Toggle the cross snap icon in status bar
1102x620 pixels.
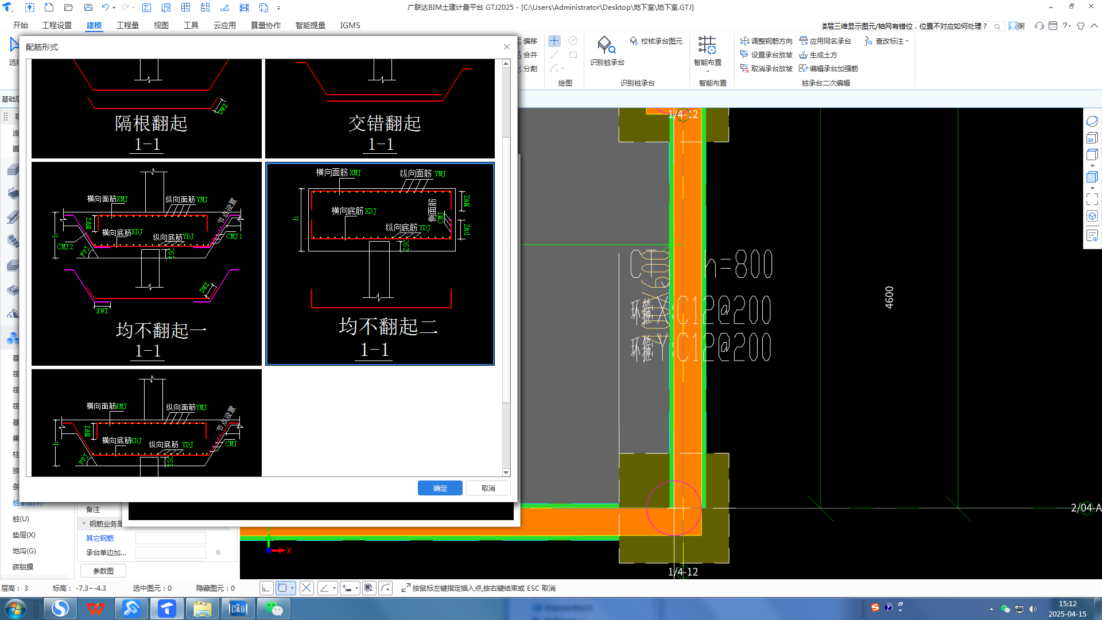306,588
